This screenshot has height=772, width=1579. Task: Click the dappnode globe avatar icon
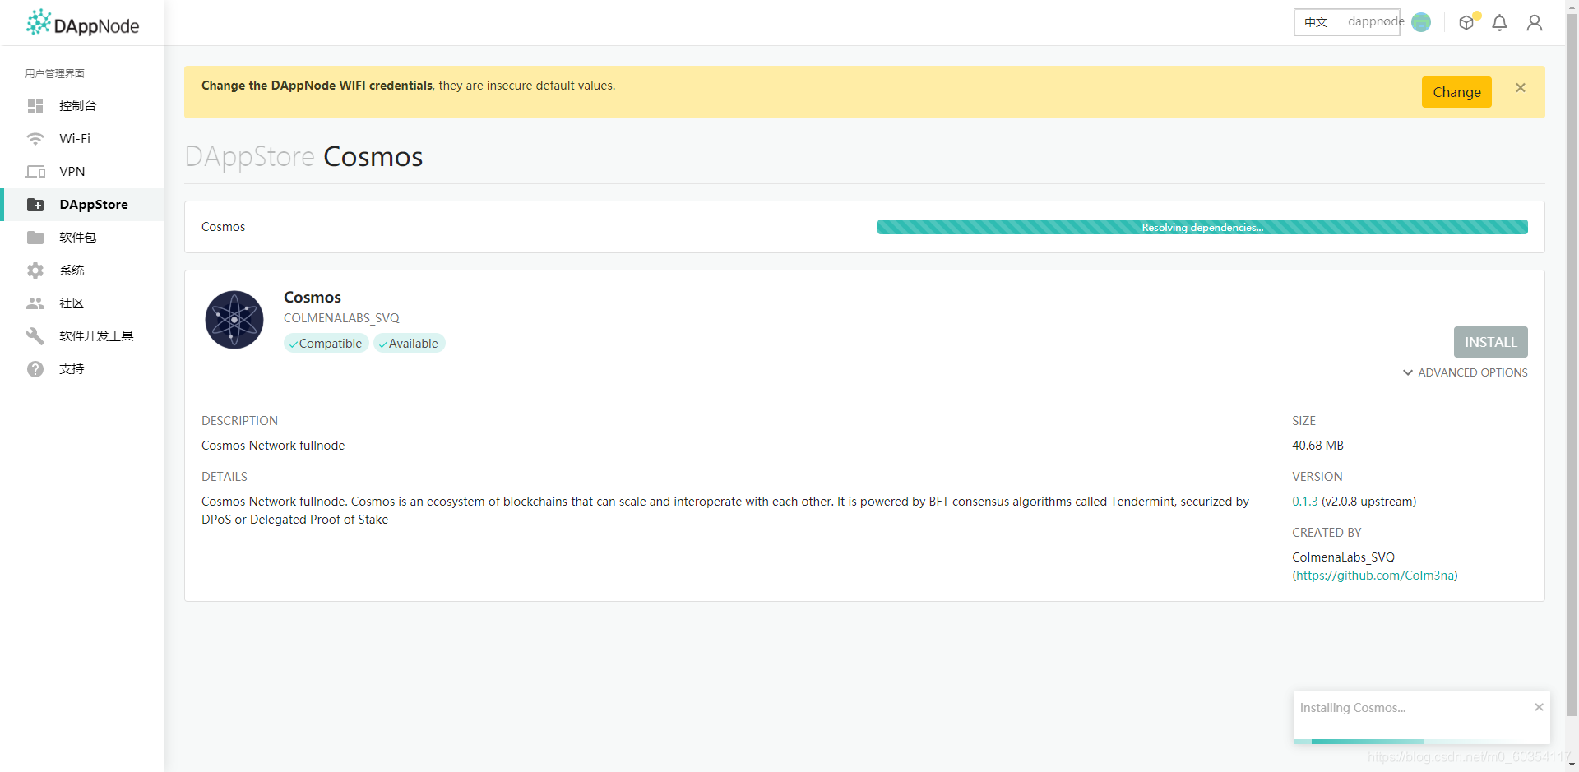1421,22
